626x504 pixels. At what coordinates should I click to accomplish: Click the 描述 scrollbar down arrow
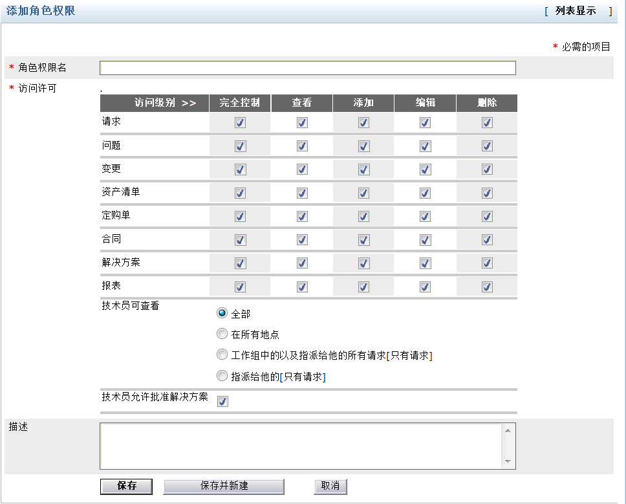508,462
